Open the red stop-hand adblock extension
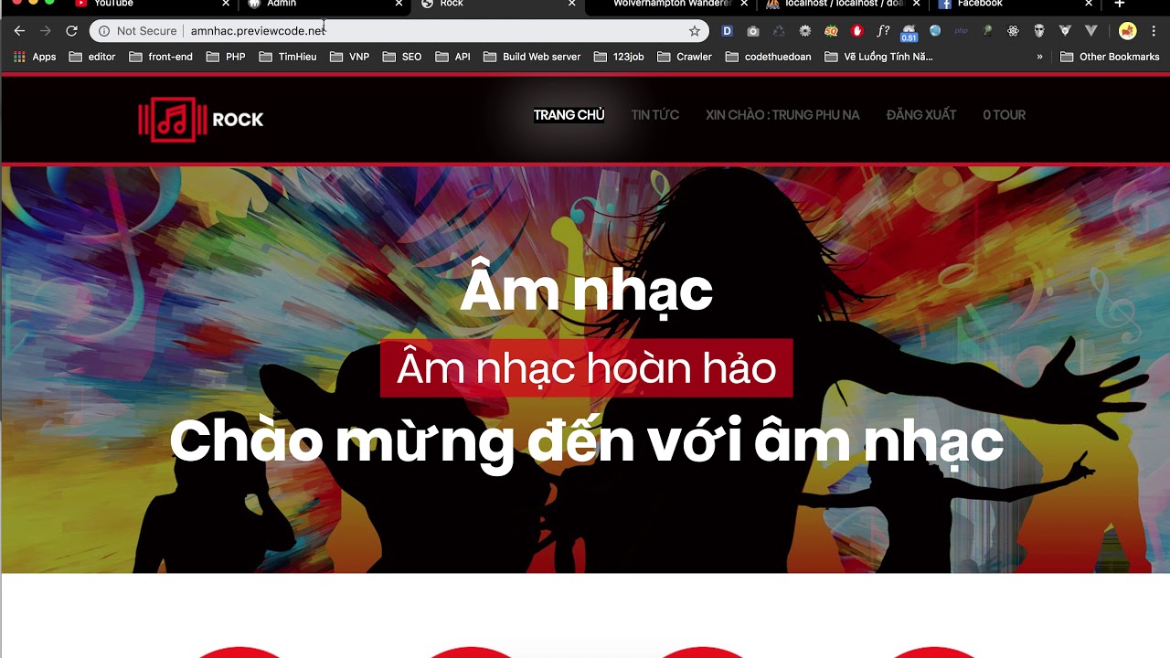The image size is (1170, 658). [857, 31]
